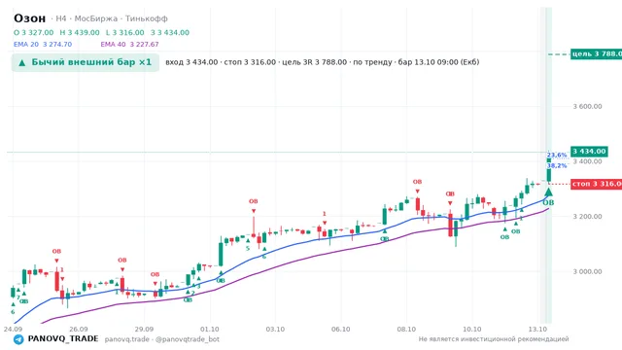Click the 01.10 date axis label
This screenshot has height=350, width=622.
[x=210, y=330]
